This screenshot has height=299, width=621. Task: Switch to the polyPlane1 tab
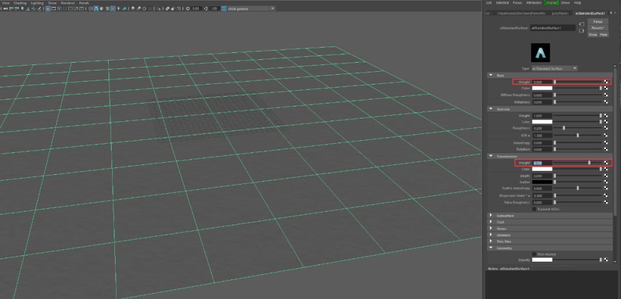(560, 13)
